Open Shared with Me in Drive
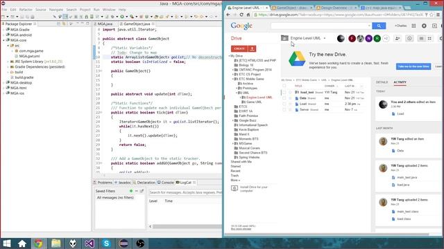This screenshot has width=444, height=249. (241, 162)
